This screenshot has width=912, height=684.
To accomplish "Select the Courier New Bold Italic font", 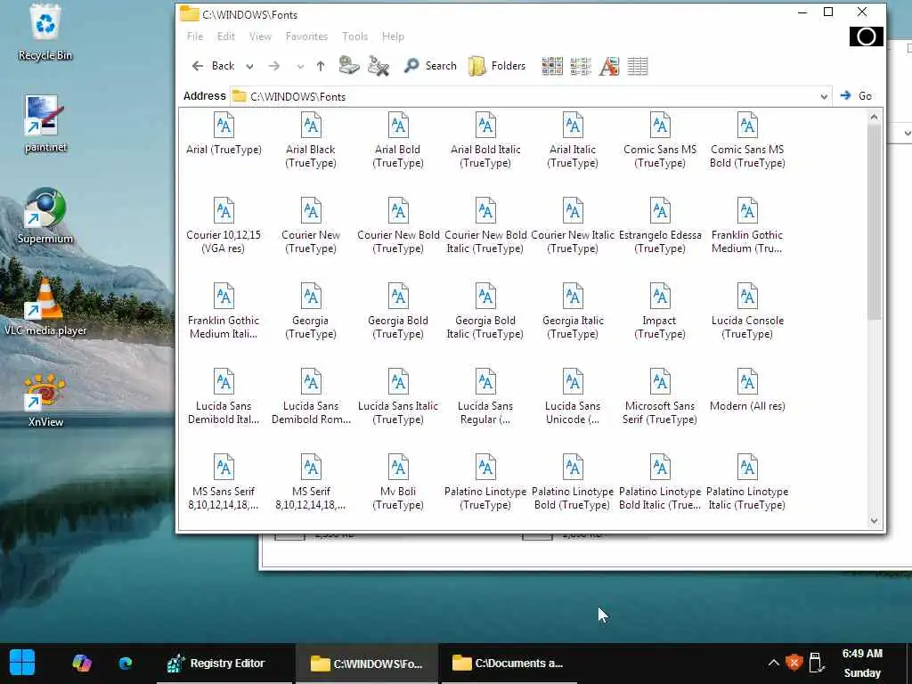I will 485,225.
